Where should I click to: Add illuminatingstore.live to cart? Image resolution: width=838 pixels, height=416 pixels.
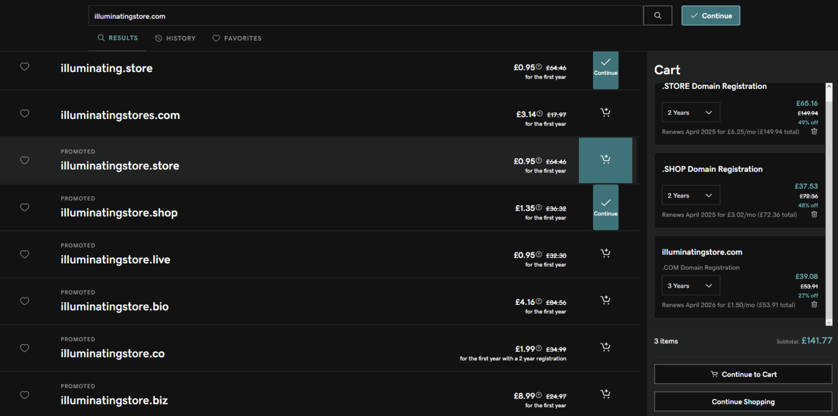tap(605, 254)
